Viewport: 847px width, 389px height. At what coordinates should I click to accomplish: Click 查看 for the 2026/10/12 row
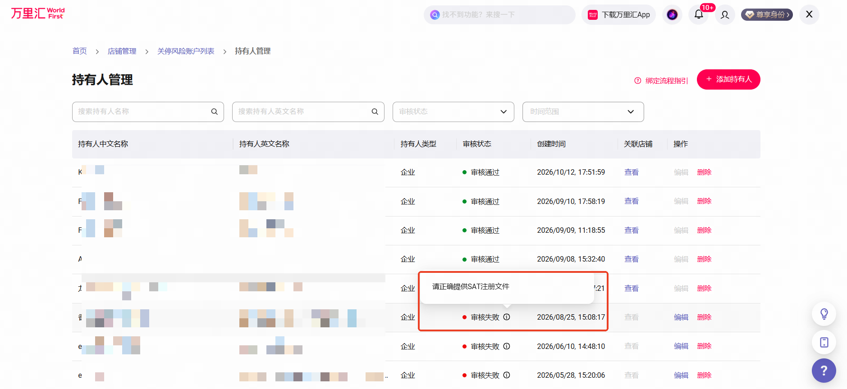[632, 172]
